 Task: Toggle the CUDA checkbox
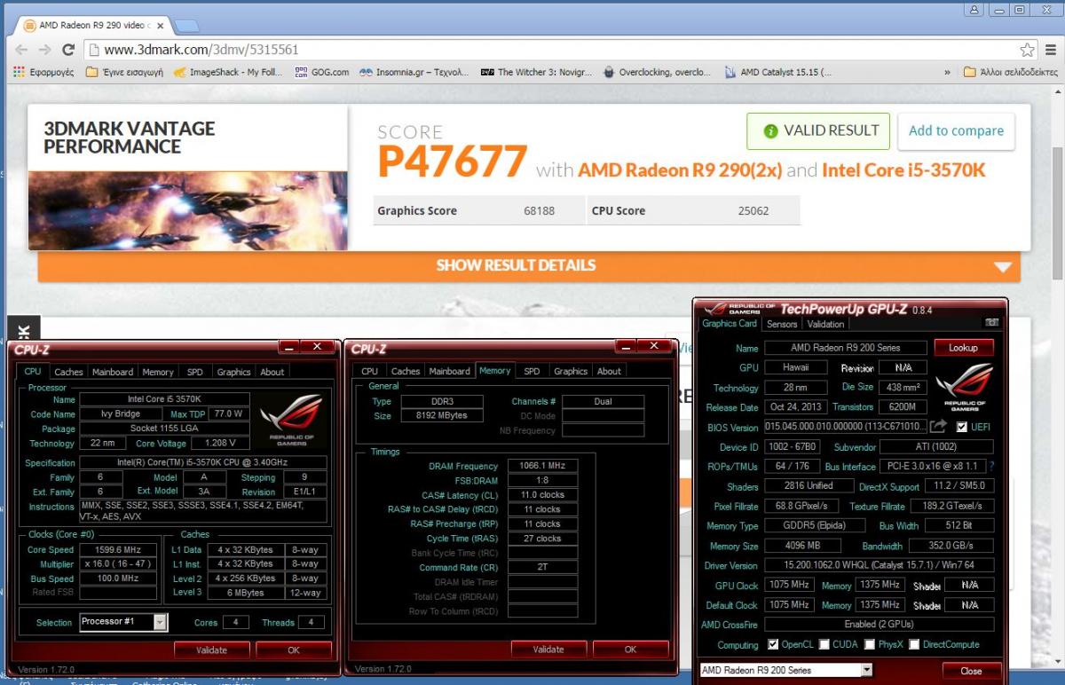[824, 644]
